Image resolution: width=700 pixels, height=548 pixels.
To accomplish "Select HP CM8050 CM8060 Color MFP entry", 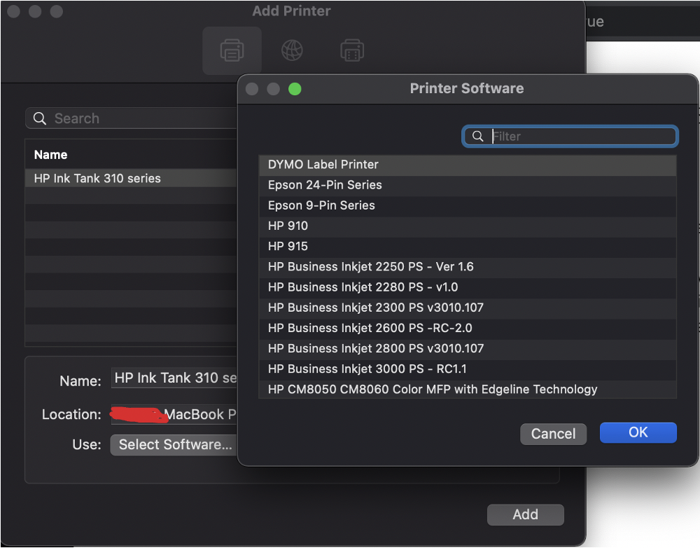I will click(468, 390).
